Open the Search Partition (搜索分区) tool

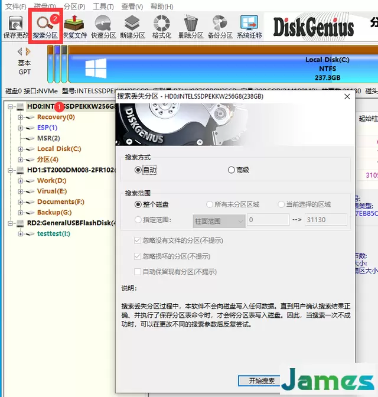[x=45, y=27]
